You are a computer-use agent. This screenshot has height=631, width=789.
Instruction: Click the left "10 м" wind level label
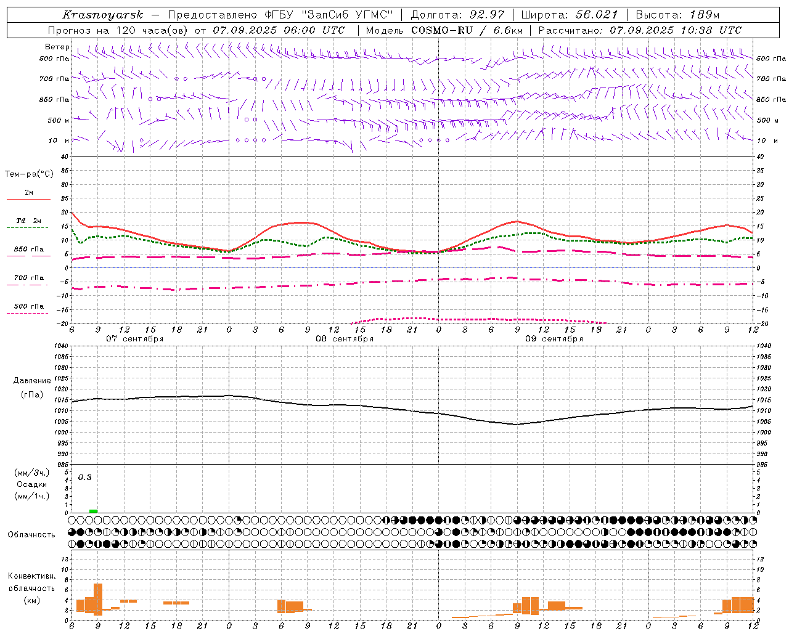pyautogui.click(x=59, y=140)
